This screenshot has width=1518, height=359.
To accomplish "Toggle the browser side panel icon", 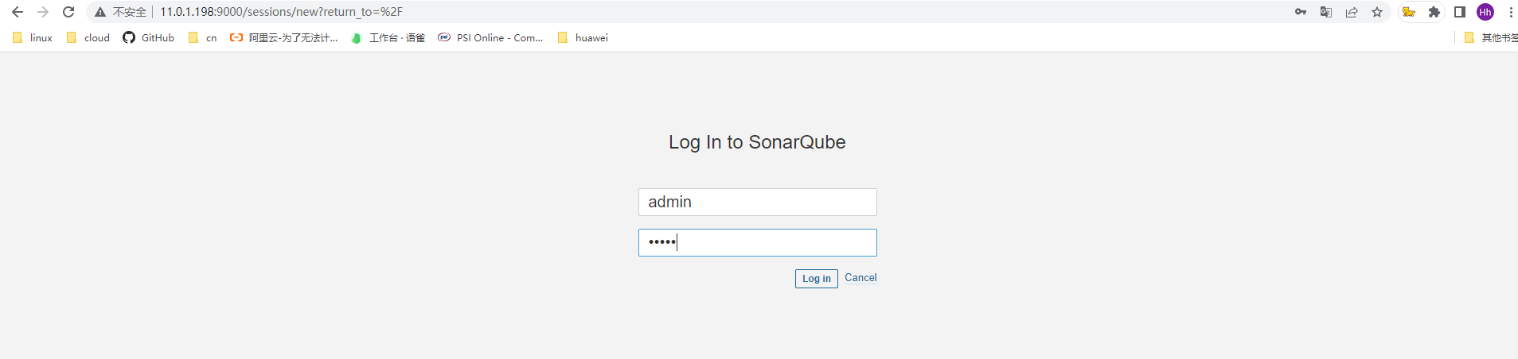I will 1460,12.
